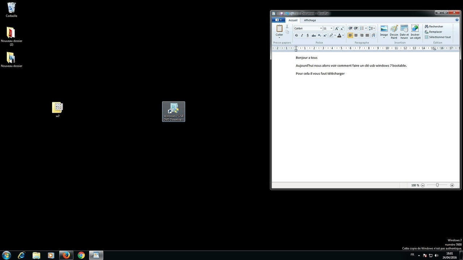Click the text highlight pen icon
463x260 pixels.
click(331, 35)
